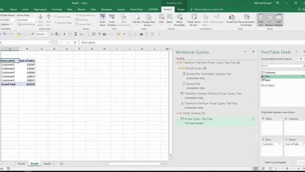Image resolution: width=305 pixels, height=172 pixels.
Task: Click the filter funnel icon in quick toolbar
Action: [100, 34]
